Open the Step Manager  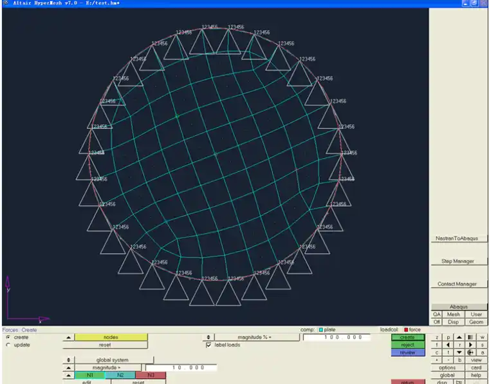point(459,261)
